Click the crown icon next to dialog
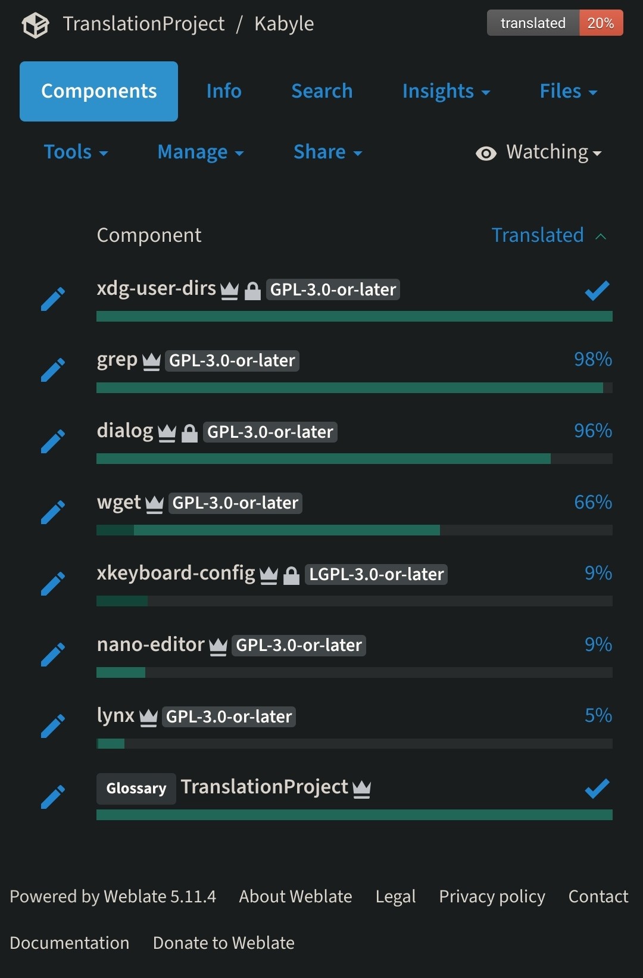This screenshot has height=978, width=643. [x=167, y=433]
